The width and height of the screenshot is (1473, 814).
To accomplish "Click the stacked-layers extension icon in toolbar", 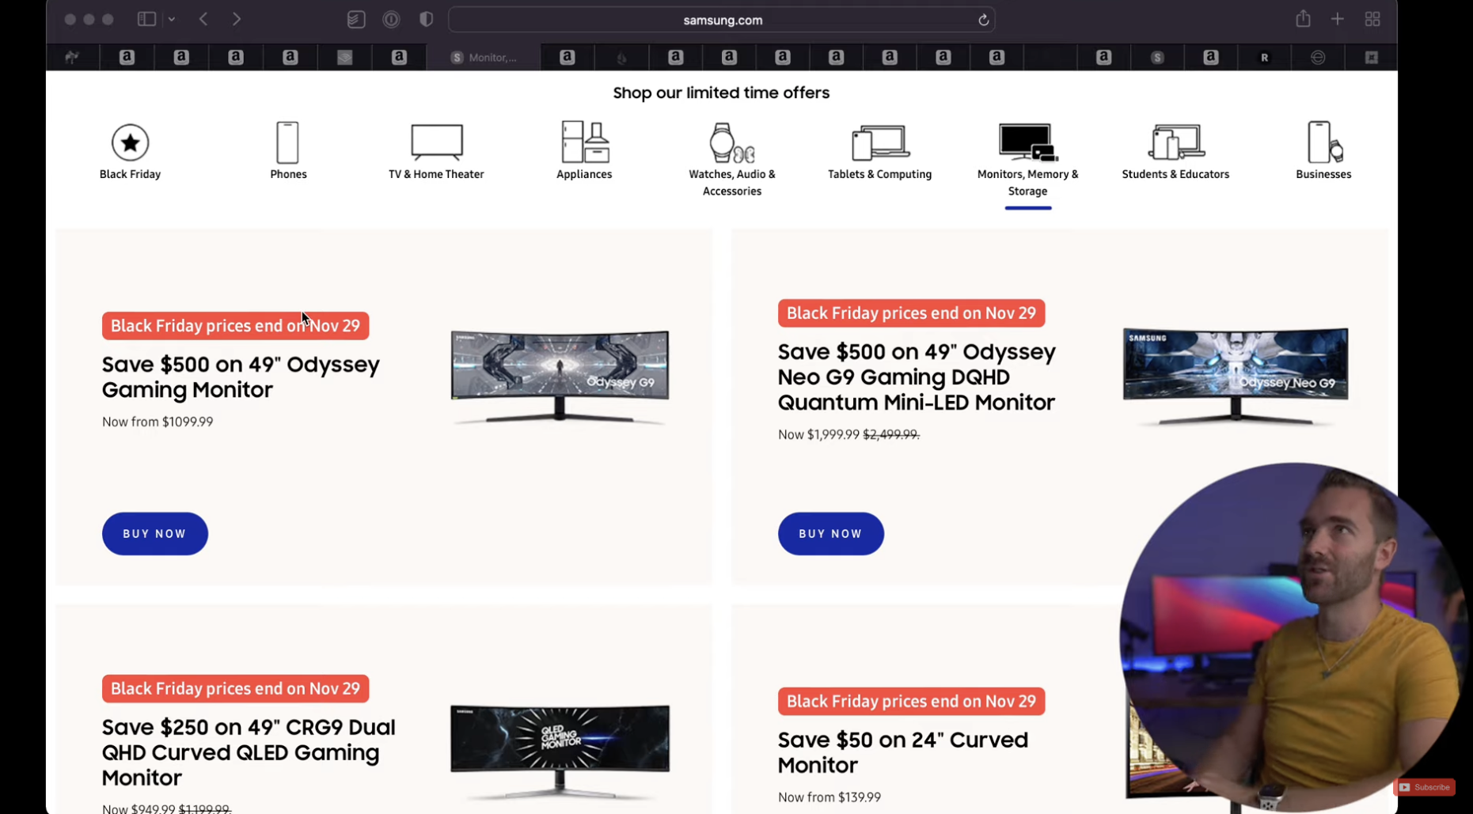I will [356, 19].
